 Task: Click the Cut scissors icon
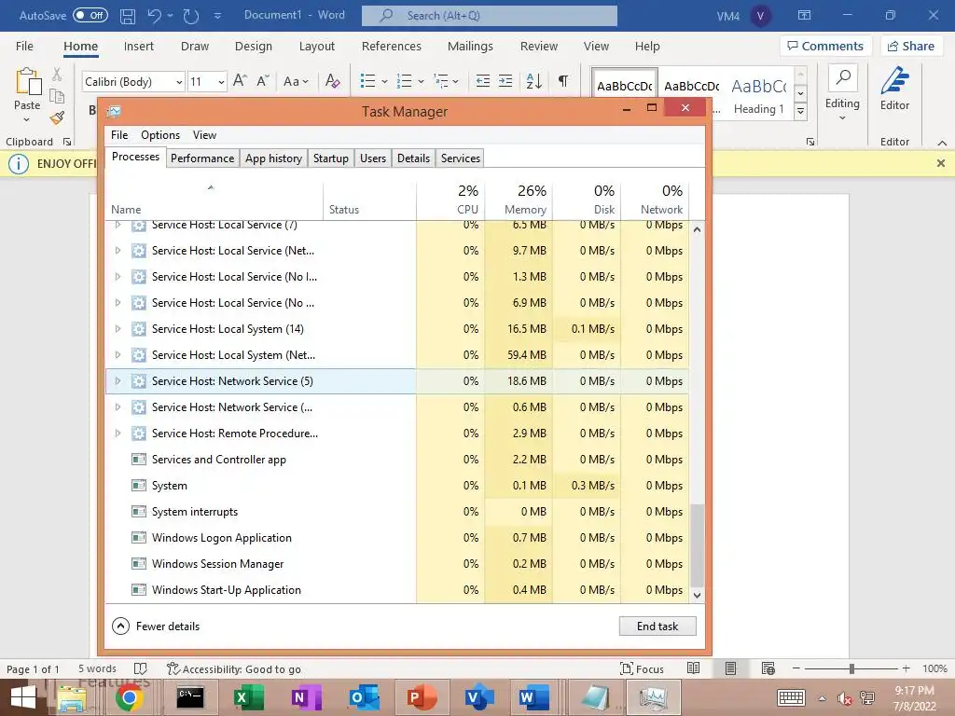[x=57, y=75]
